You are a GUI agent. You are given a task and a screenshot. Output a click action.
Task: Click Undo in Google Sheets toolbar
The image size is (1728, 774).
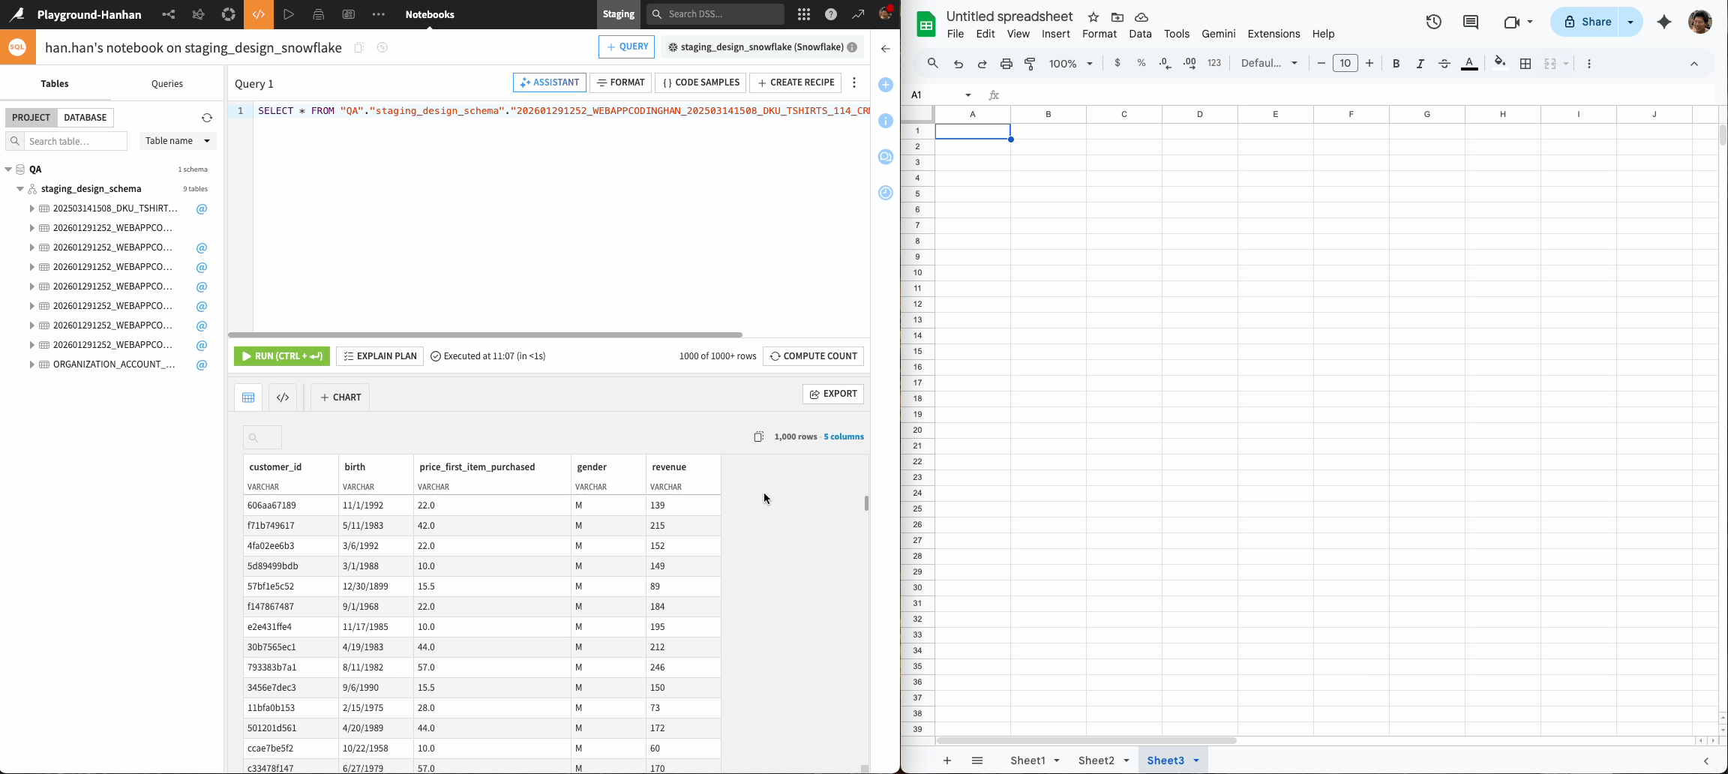(x=958, y=64)
